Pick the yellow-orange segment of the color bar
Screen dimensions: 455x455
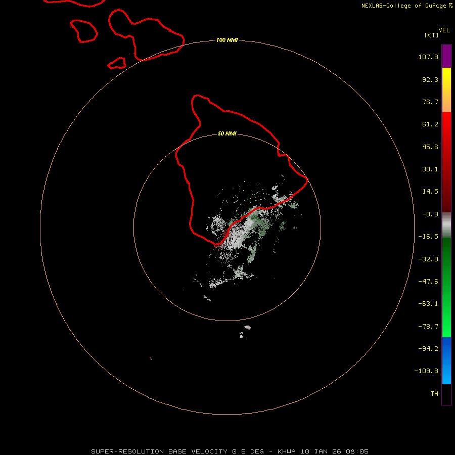pos(446,90)
